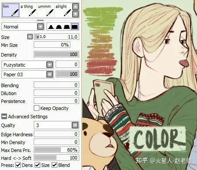Select the 'alright' brush preset
The width and height of the screenshot is (197, 170).
63,11
